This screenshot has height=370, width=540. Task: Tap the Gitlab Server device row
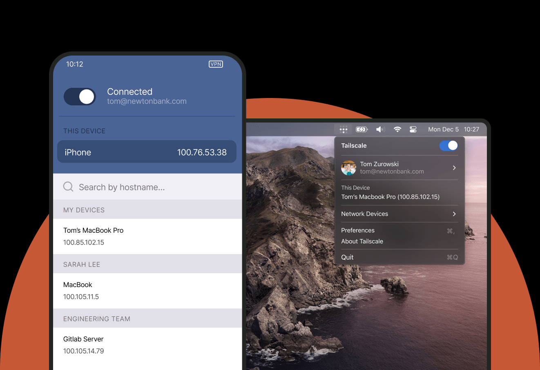[x=147, y=345]
